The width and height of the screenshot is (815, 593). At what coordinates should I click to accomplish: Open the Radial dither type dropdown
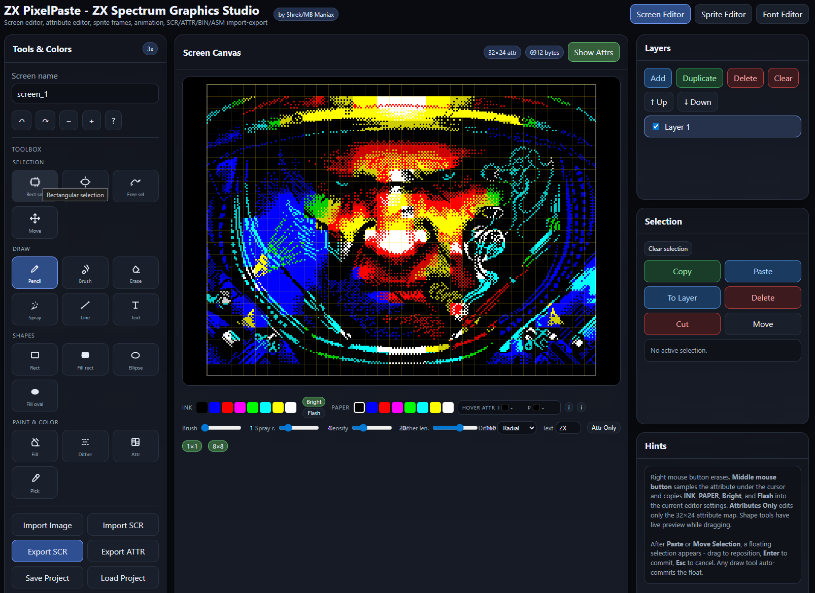tap(517, 428)
